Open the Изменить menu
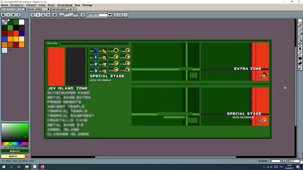The image size is (303, 170). [17, 5]
